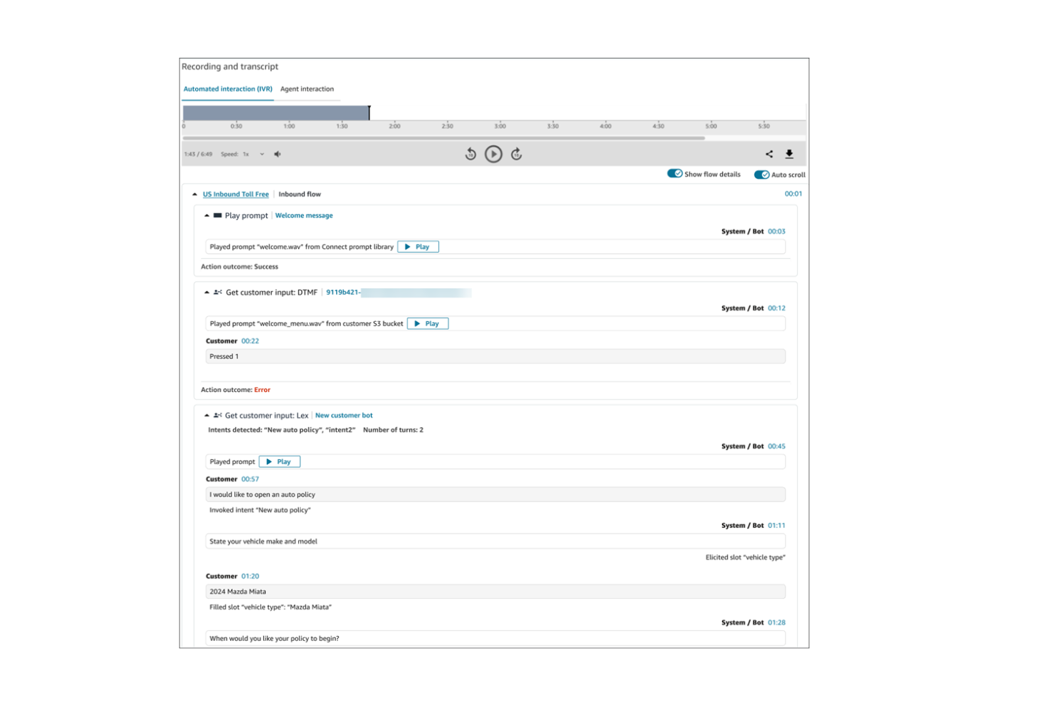1058x706 pixels.
Task: Collapse the Play prompt section
Action: click(207, 215)
